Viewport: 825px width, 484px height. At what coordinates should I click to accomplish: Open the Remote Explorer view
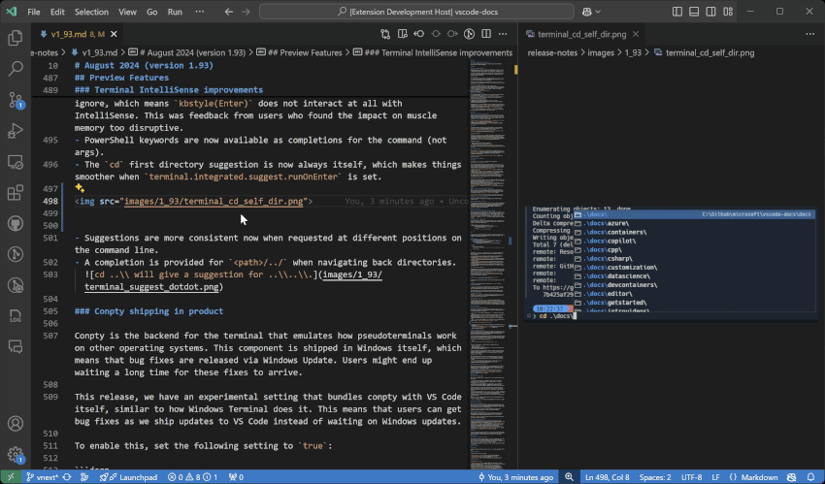[x=16, y=161]
